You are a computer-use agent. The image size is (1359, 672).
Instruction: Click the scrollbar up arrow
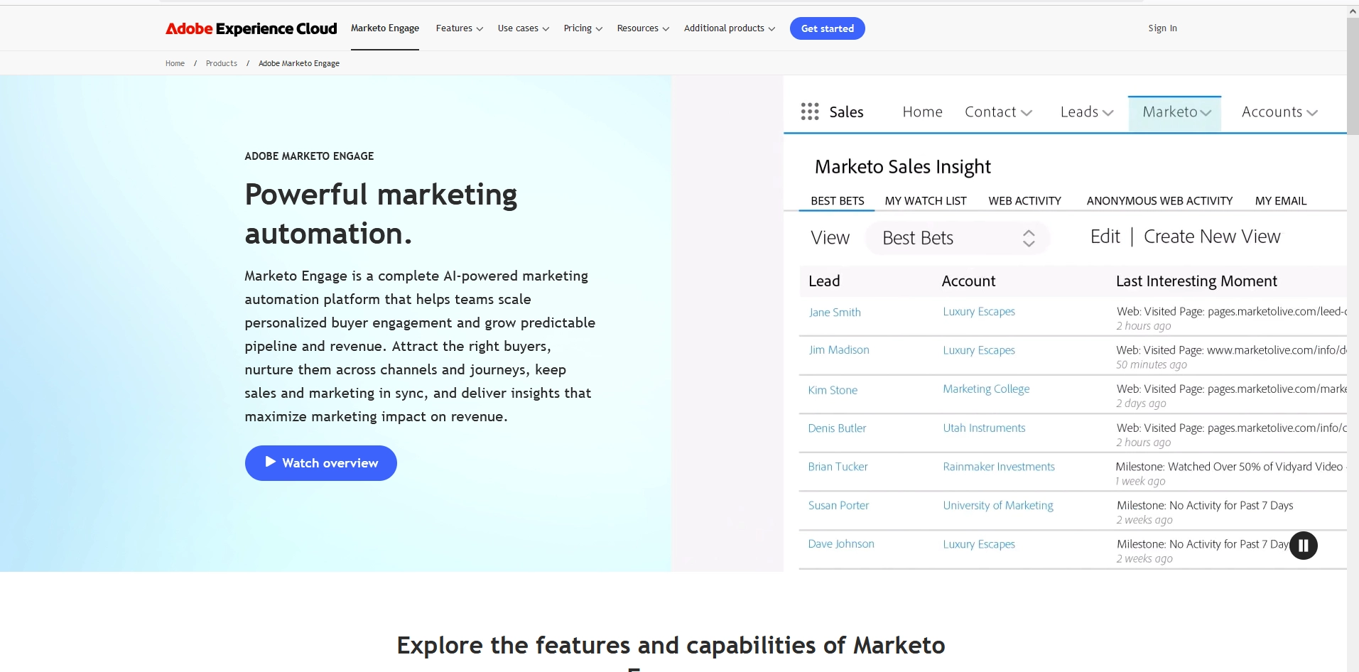point(1353,11)
